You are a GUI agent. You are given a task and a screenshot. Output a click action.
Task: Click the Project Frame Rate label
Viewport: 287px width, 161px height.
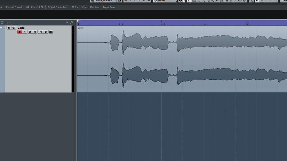(57, 7)
